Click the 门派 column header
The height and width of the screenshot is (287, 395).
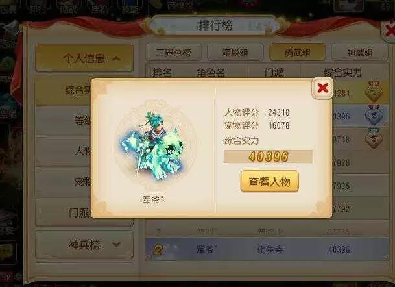(x=274, y=73)
